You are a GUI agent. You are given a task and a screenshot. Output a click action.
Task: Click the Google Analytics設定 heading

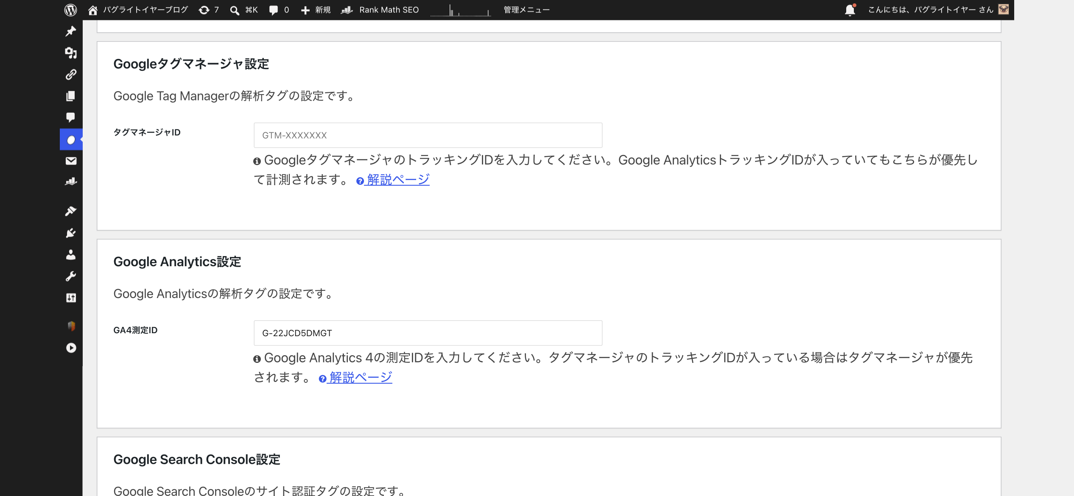click(177, 262)
